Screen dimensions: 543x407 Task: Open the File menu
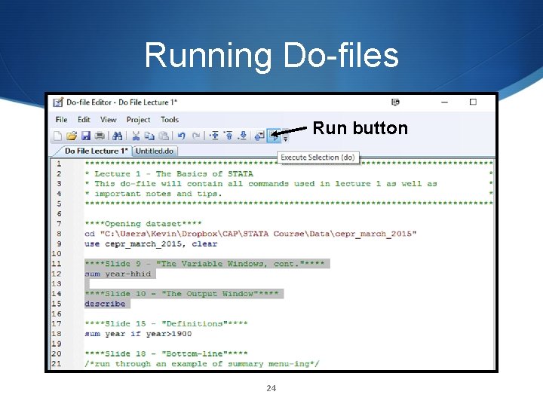tap(61, 119)
